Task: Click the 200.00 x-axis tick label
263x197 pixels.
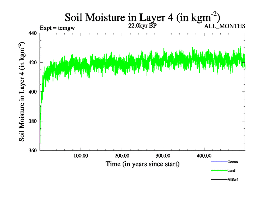Action: [x=122, y=156]
